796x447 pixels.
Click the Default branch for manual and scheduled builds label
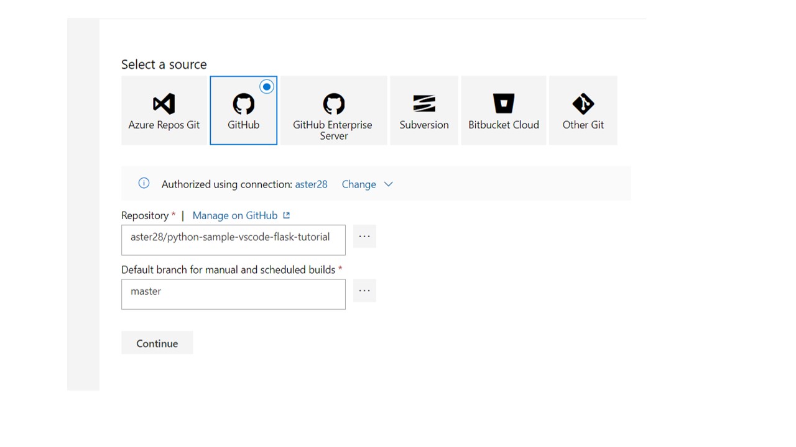228,269
